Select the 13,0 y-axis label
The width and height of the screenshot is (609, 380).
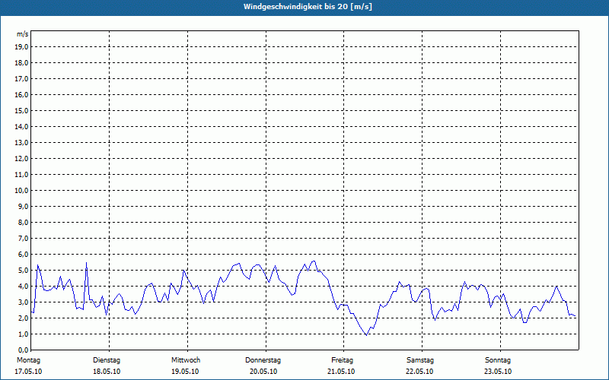22,143
